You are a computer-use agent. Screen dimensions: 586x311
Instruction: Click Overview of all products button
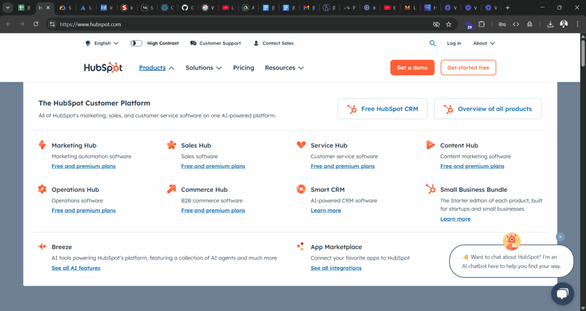pyautogui.click(x=488, y=109)
